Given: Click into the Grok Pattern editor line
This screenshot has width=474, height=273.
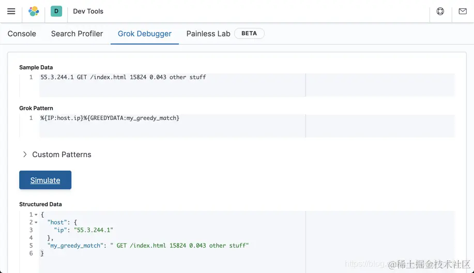Looking at the screenshot, I should (x=110, y=118).
